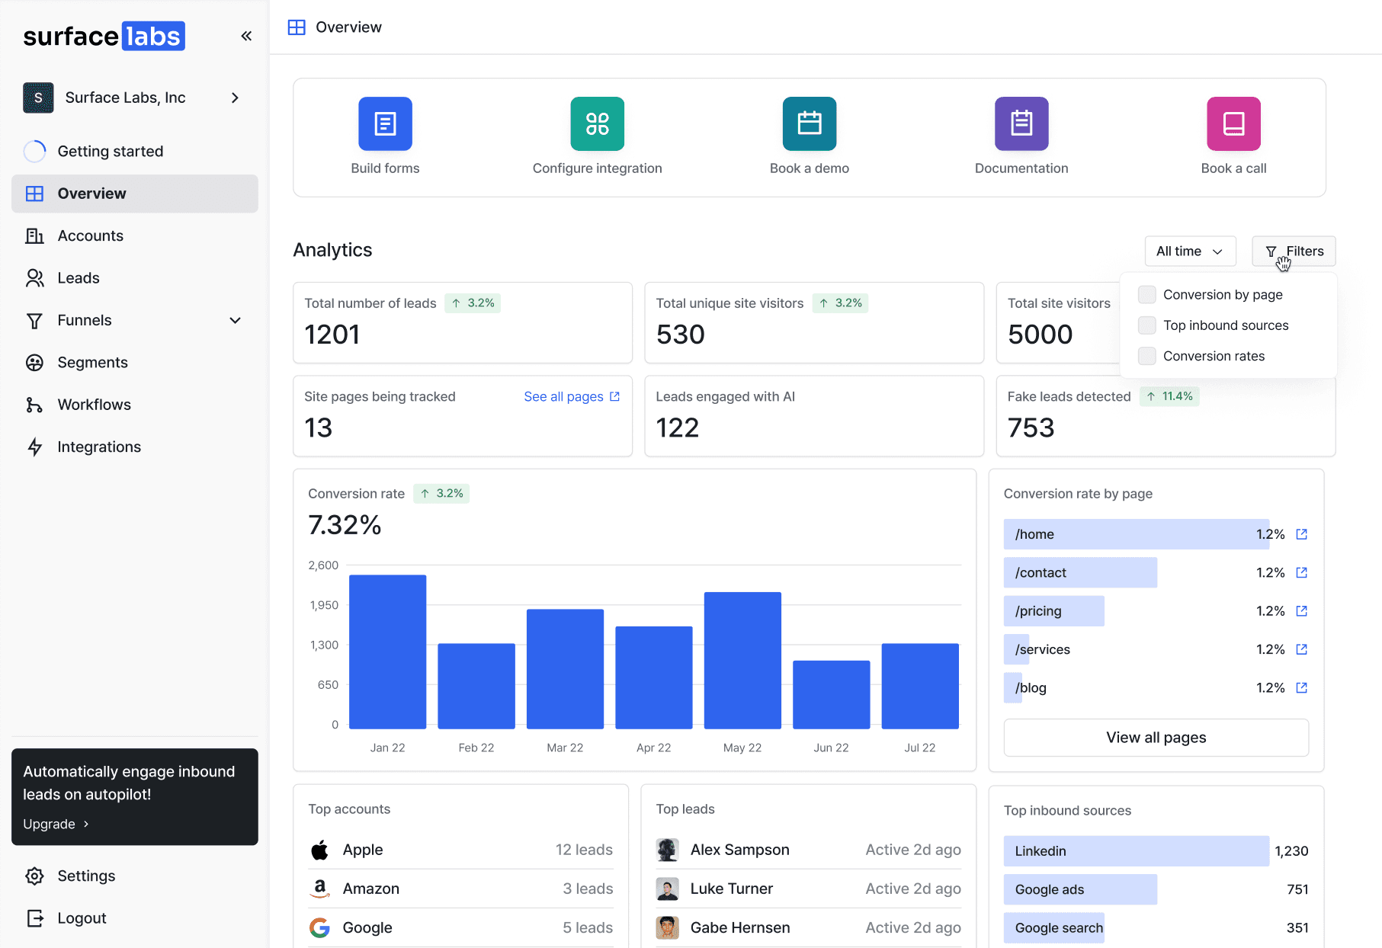Click the Google search source bar

[1054, 927]
